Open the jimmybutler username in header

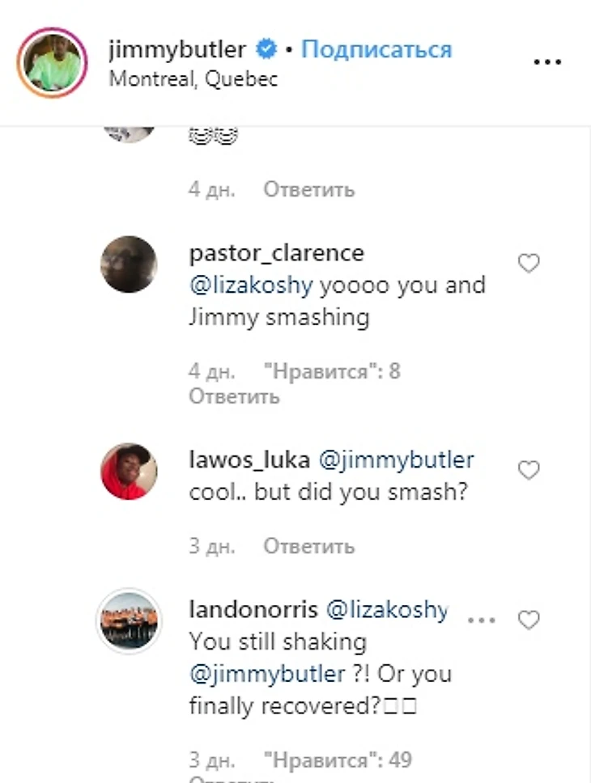click(x=176, y=49)
